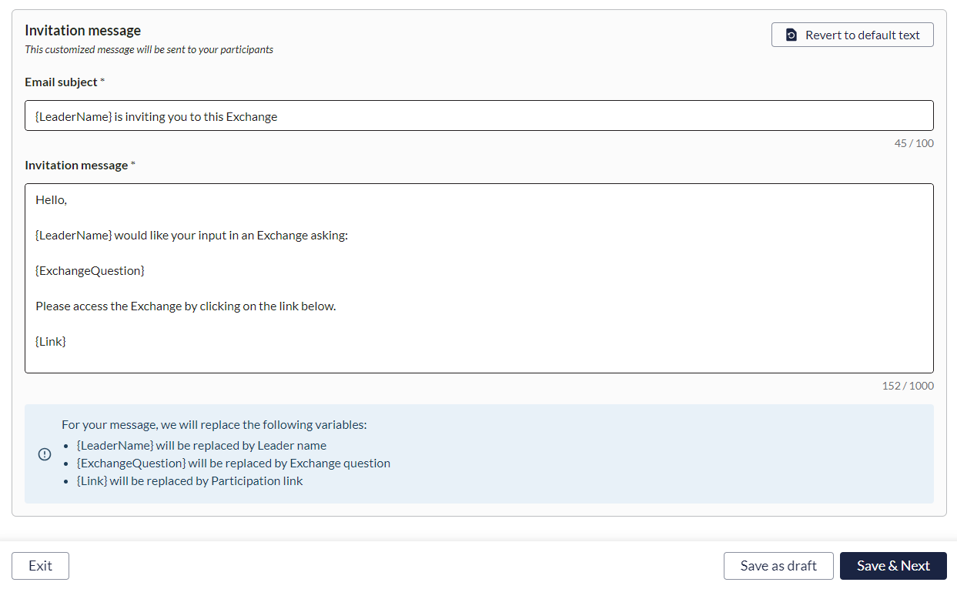Click the 'Invitation message' section heading
The image size is (957, 589).
[82, 31]
